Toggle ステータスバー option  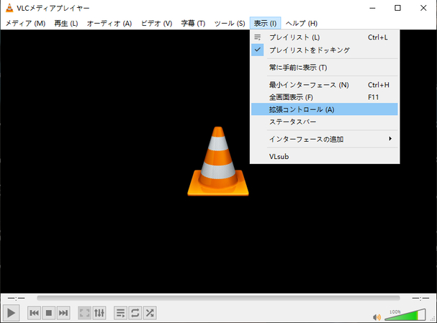click(325, 122)
